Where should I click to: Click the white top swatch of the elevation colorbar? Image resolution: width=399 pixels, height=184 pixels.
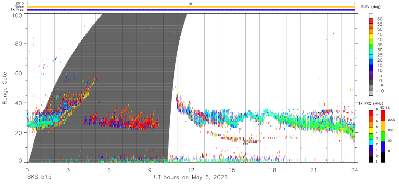click(x=371, y=15)
